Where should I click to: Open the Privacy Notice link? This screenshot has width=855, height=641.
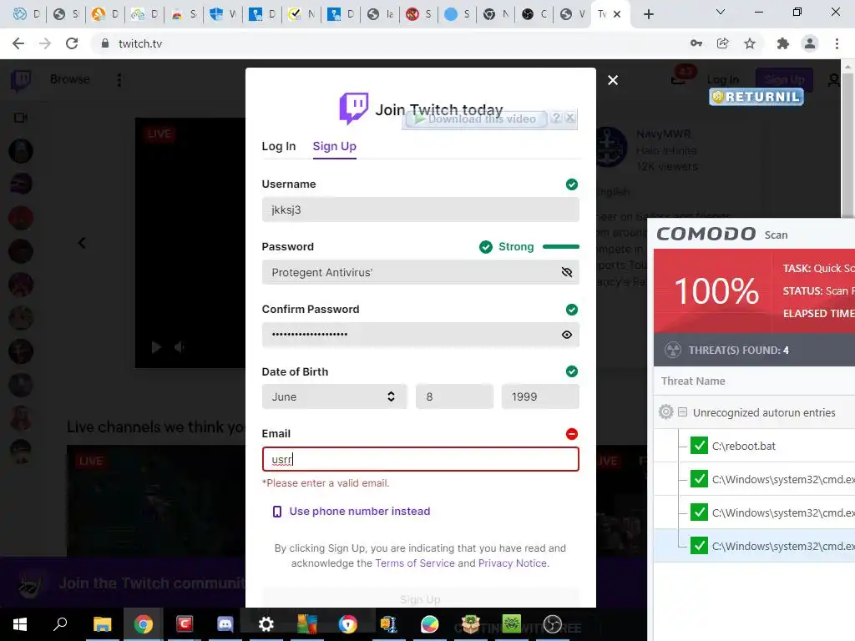[513, 563]
